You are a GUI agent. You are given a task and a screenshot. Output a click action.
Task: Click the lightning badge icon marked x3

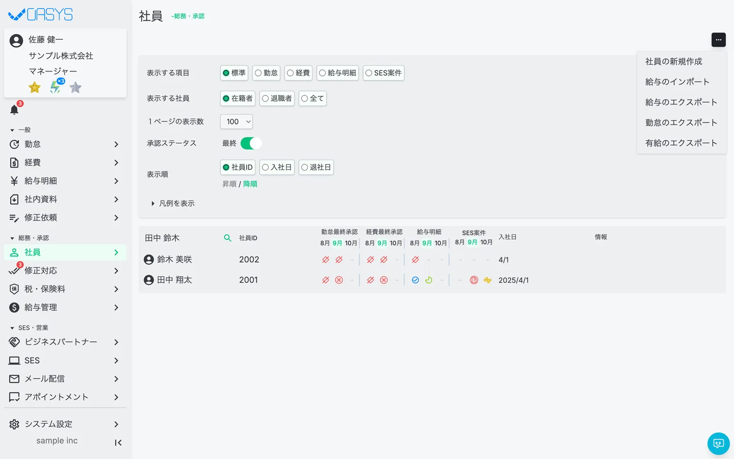click(x=56, y=87)
